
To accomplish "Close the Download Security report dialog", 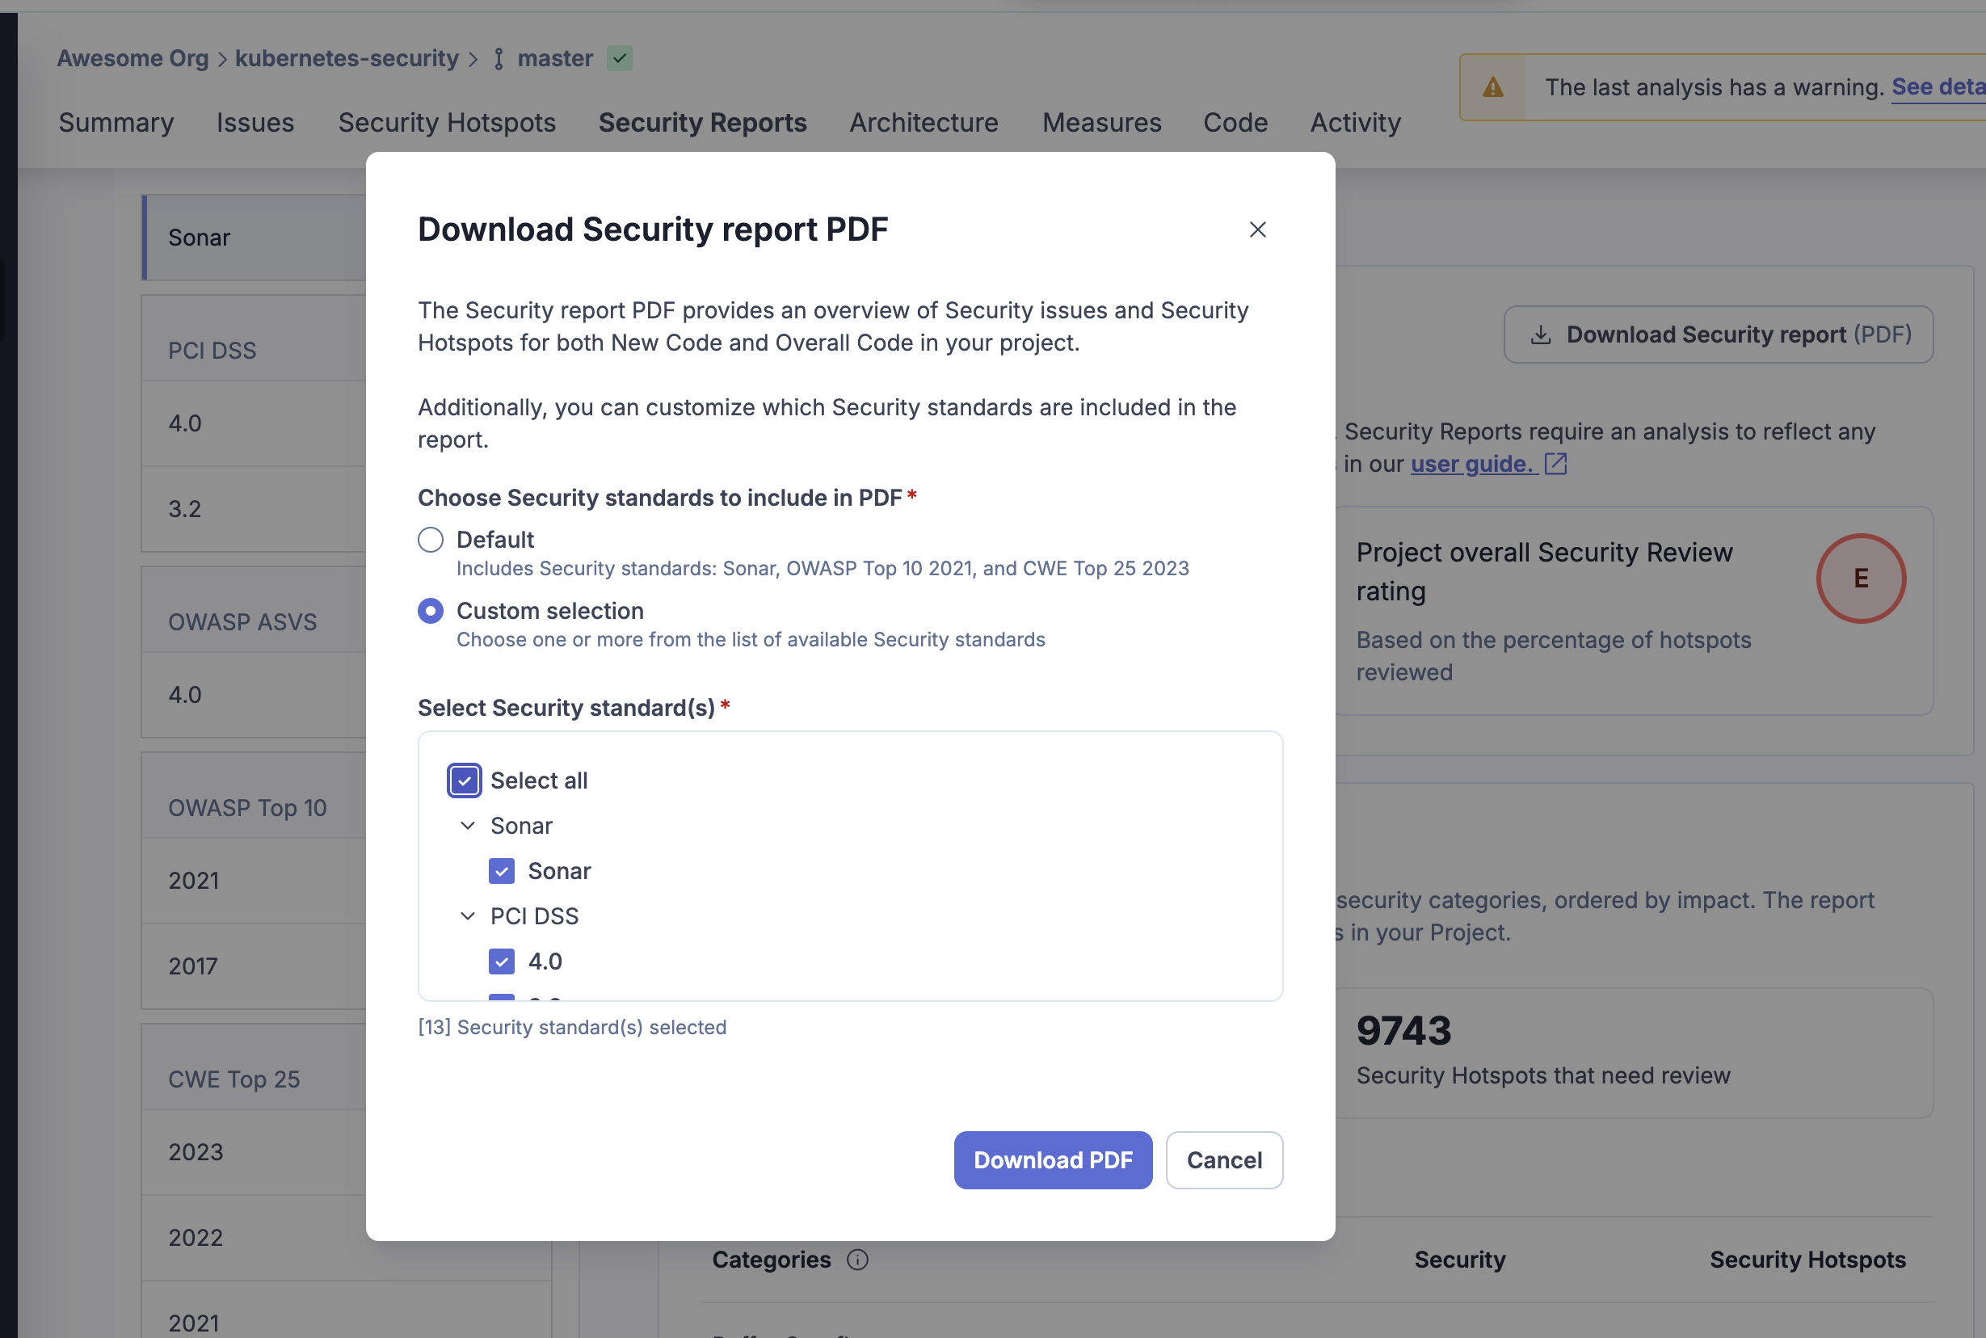I will point(1256,229).
